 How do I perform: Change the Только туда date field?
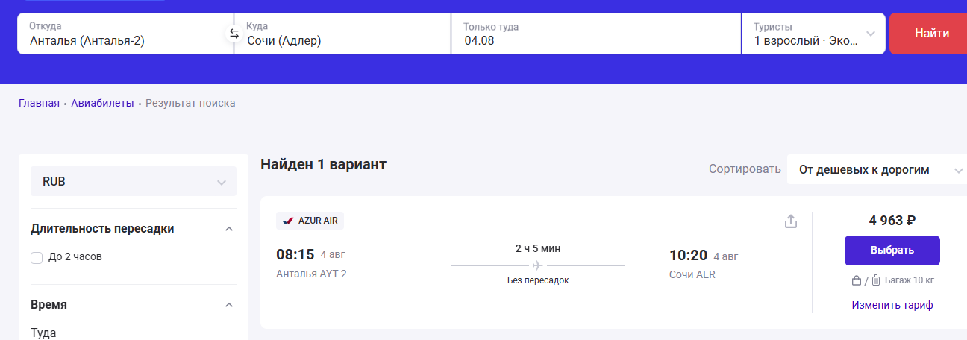pyautogui.click(x=596, y=34)
